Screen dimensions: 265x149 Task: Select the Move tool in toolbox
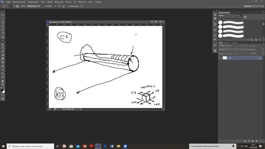pos(2,15)
